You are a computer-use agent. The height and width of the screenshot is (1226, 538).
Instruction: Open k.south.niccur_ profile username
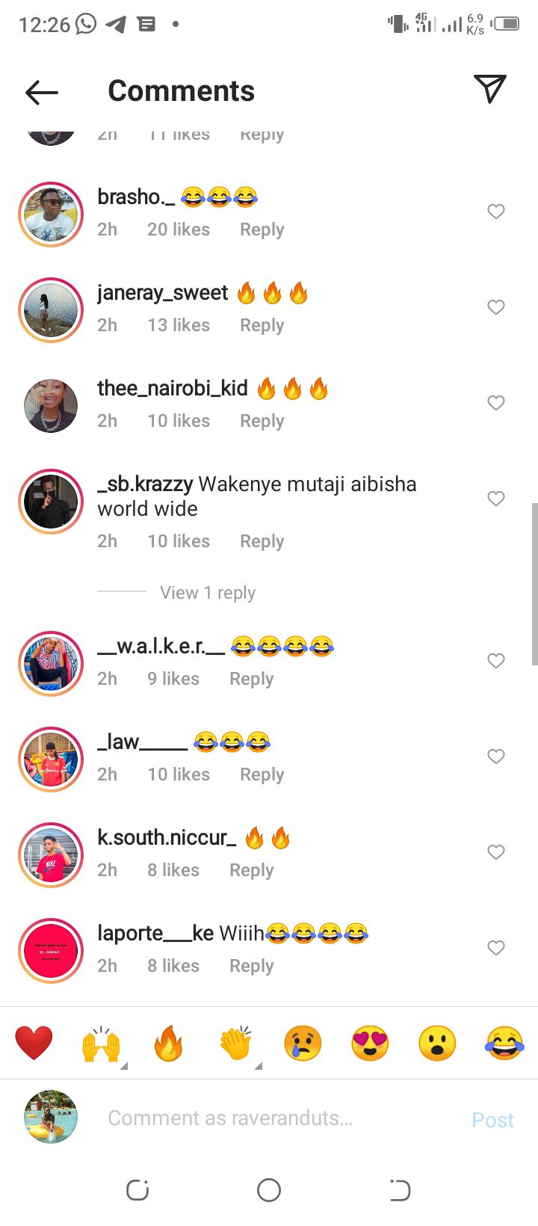coord(167,838)
